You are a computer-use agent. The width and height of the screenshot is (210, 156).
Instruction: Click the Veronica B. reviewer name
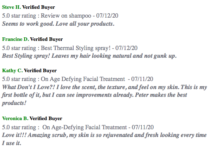(15, 119)
